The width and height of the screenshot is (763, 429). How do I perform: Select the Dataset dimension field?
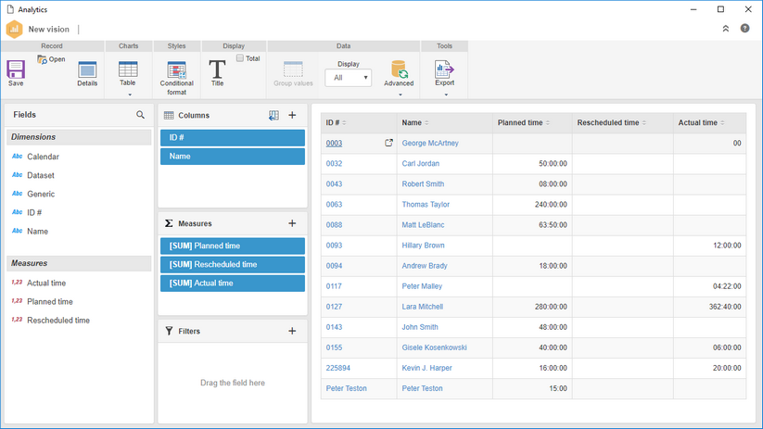pyautogui.click(x=41, y=175)
